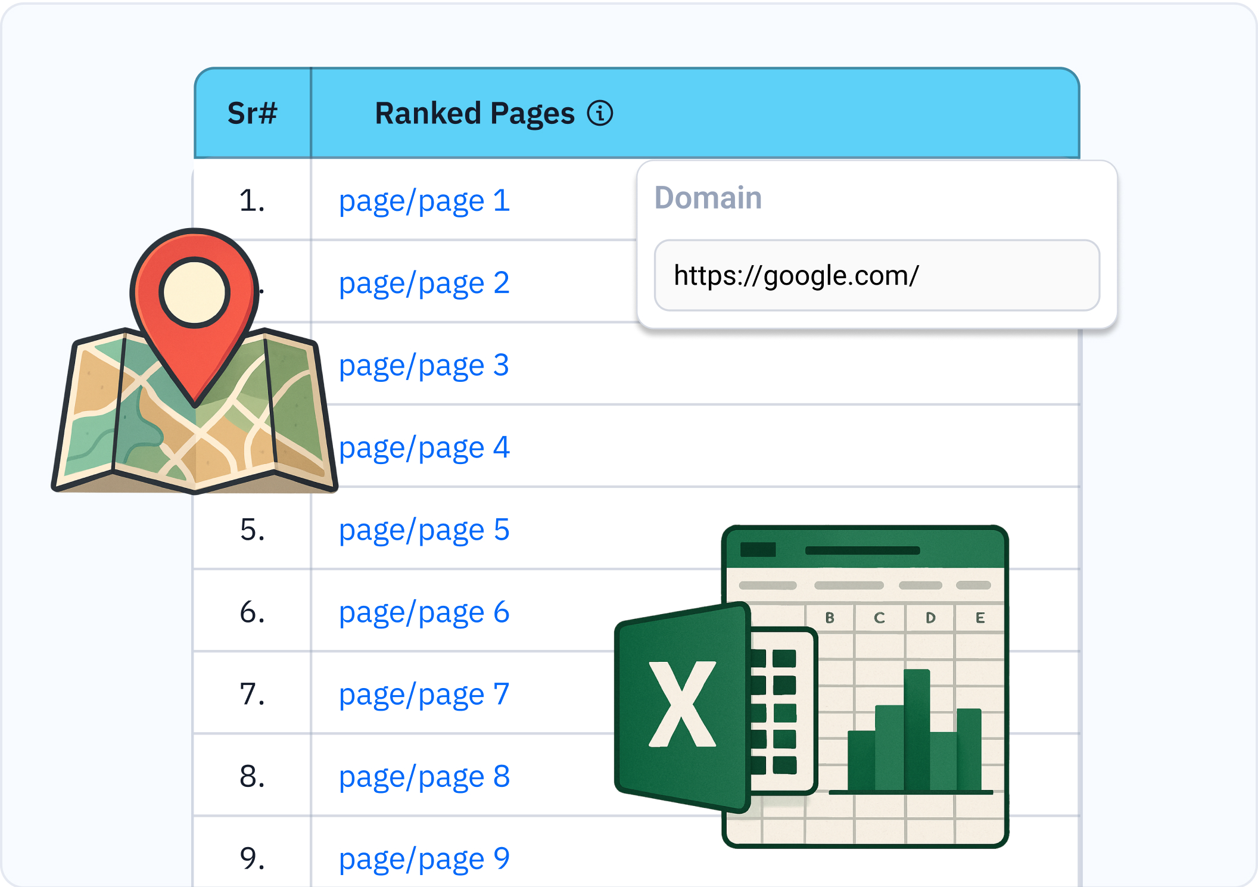1258x887 pixels.
Task: Click the Ranked Pages column header
Action: (x=474, y=113)
